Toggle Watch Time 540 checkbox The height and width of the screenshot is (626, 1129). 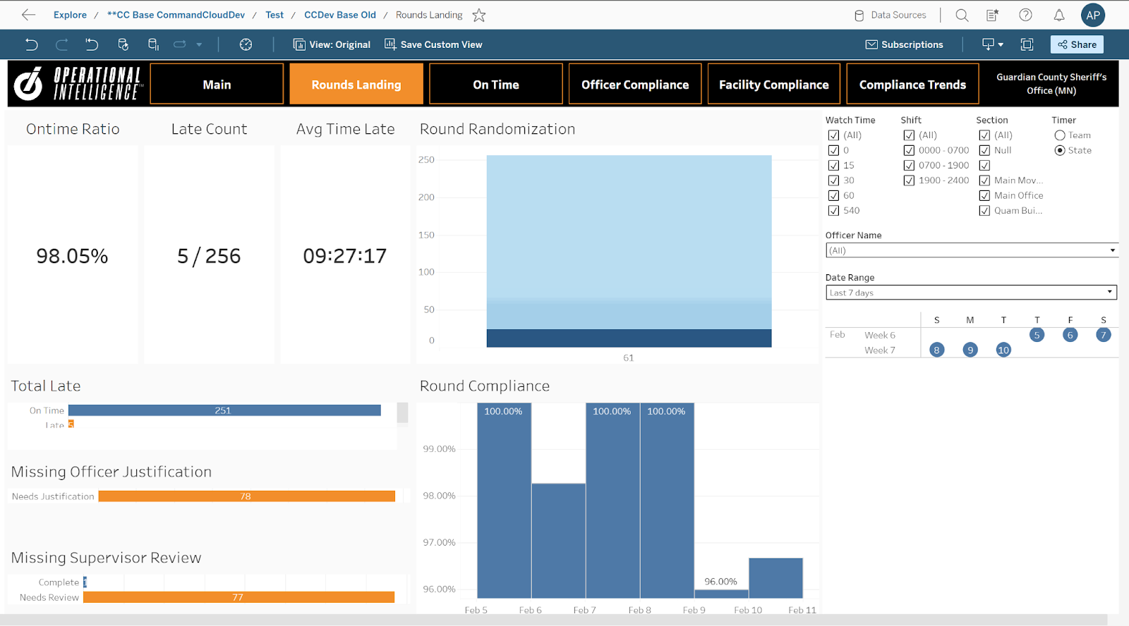point(833,210)
